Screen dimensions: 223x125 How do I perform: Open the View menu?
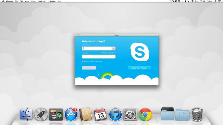(x=27, y=1)
